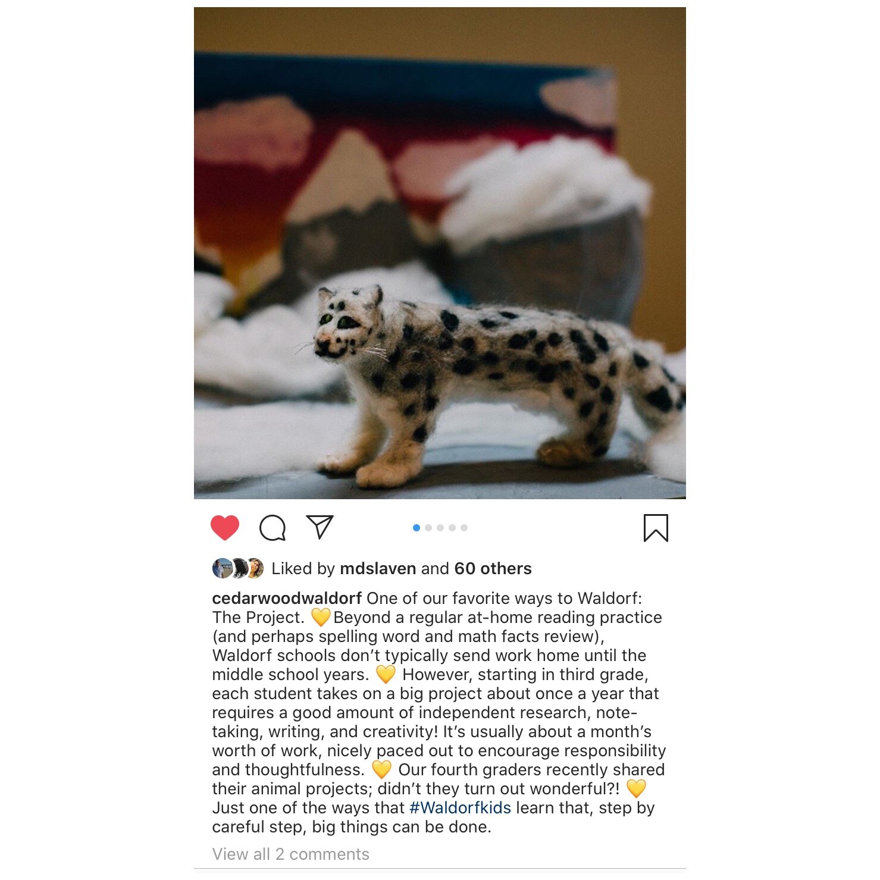Open mdslaven's profile from likes line
Image resolution: width=880 pixels, height=880 pixels.
[x=378, y=569]
